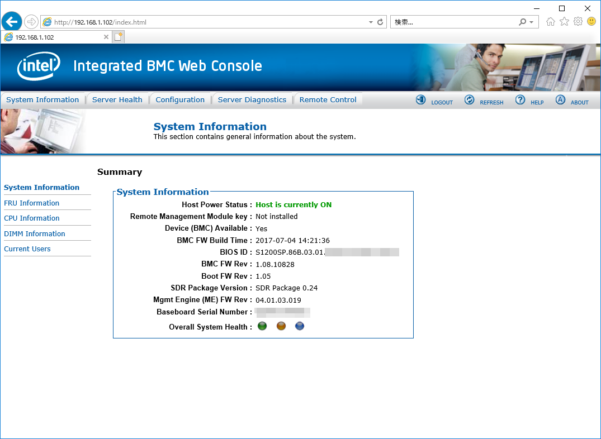Image resolution: width=601 pixels, height=439 pixels.
Task: Open DIMM Information in the sidebar
Action: tap(35, 233)
